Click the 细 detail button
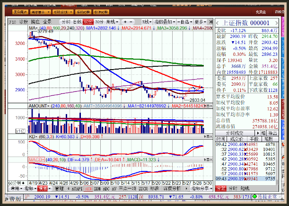This screenshot has height=206, width=289. coord(263,133)
